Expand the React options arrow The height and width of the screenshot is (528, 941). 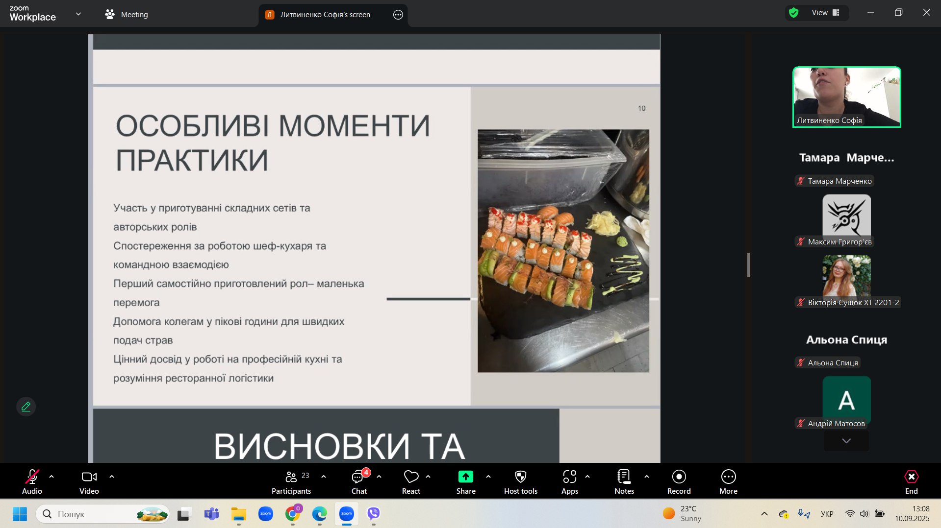(428, 477)
